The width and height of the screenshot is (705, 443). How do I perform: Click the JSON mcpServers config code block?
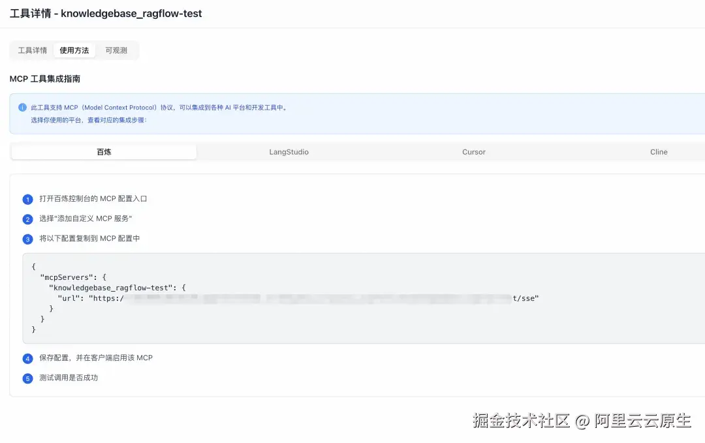click(x=364, y=298)
